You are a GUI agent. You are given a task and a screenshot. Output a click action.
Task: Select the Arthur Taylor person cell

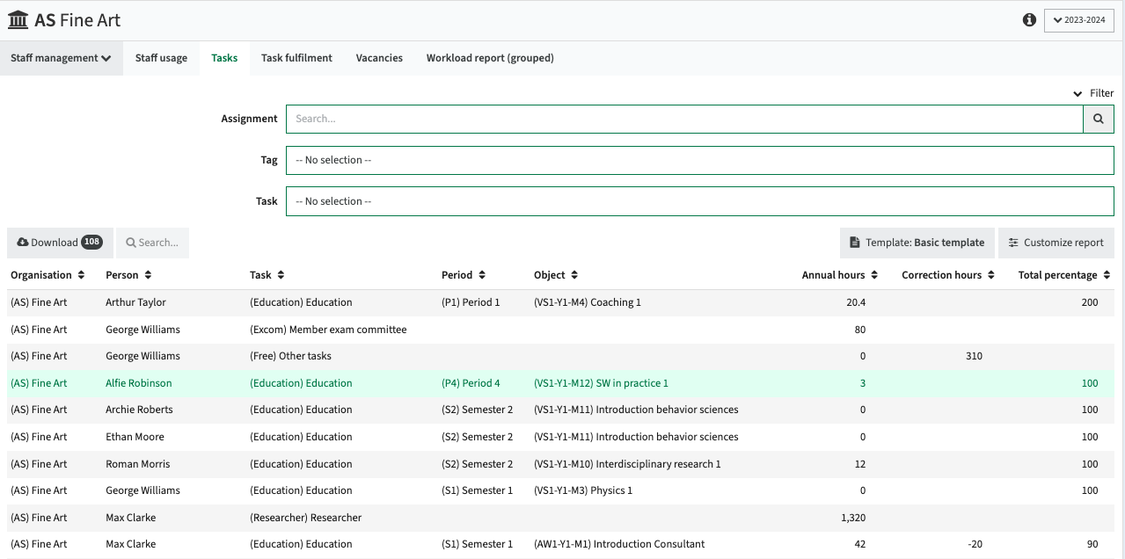(135, 302)
